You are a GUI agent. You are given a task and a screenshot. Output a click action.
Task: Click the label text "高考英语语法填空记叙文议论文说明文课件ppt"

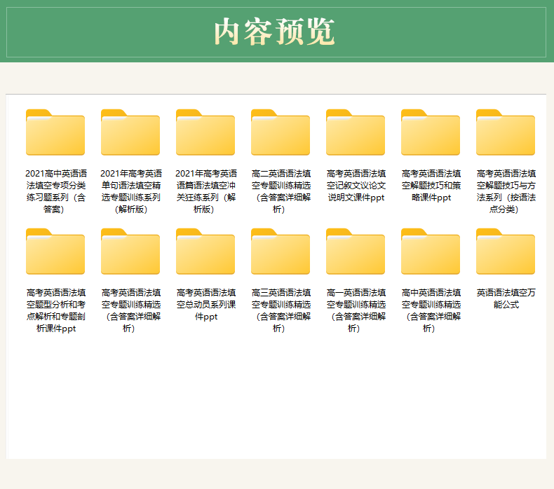point(356,186)
